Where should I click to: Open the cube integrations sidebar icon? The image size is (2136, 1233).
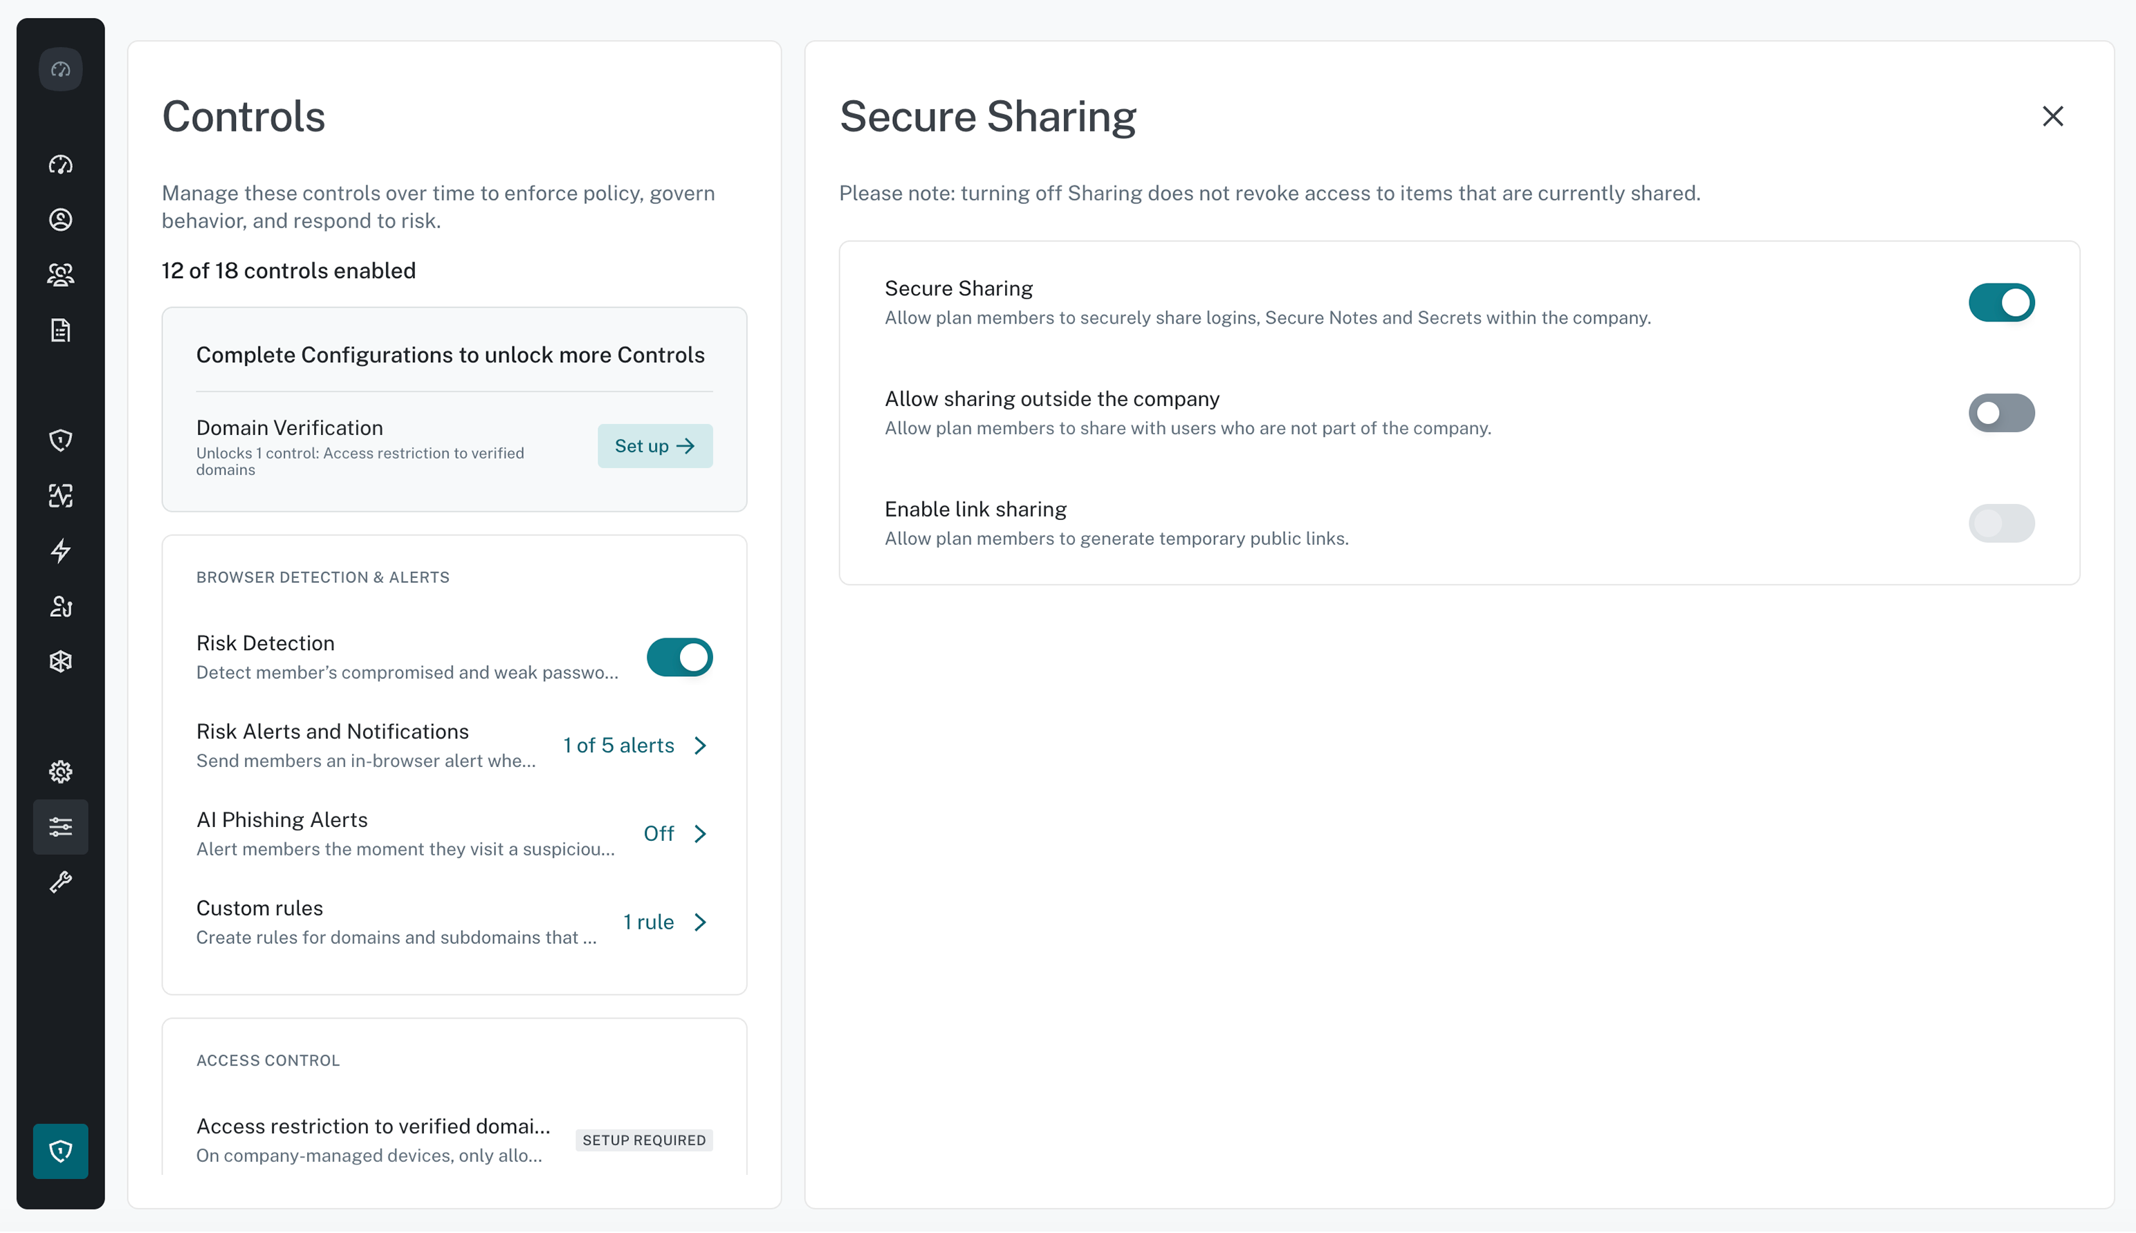pos(60,661)
